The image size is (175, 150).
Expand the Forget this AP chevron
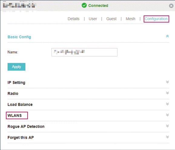coord(167,137)
